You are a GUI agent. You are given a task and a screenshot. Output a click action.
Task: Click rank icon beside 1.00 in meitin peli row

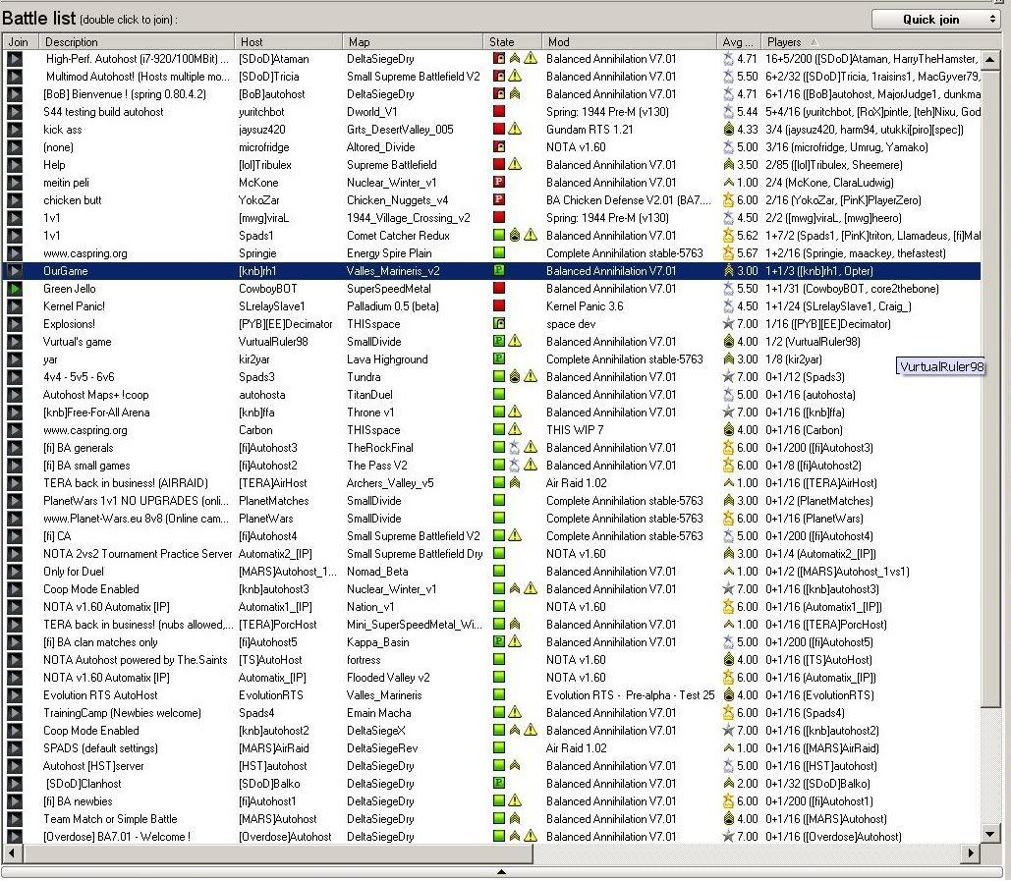[x=729, y=183]
